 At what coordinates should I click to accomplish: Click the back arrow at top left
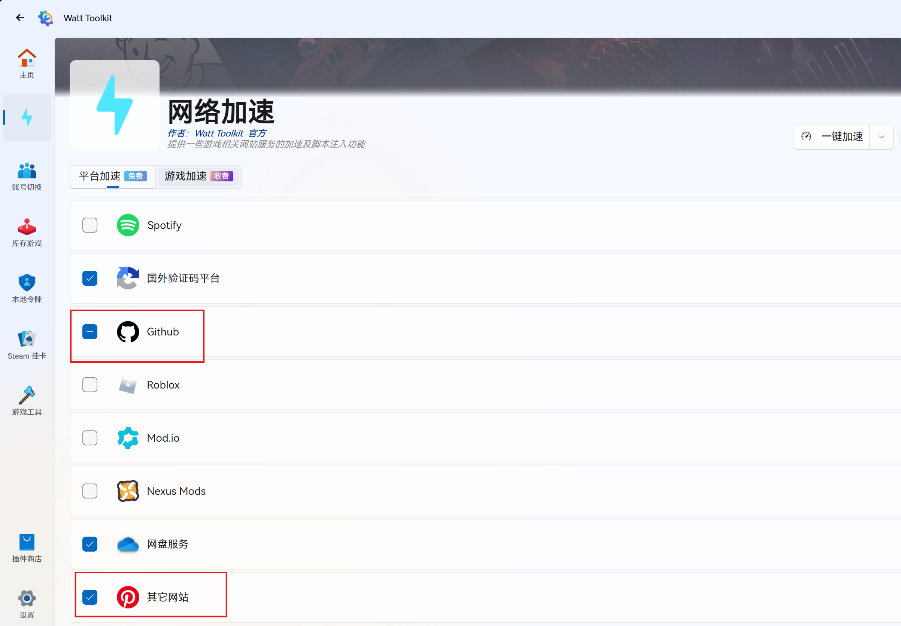tap(20, 18)
